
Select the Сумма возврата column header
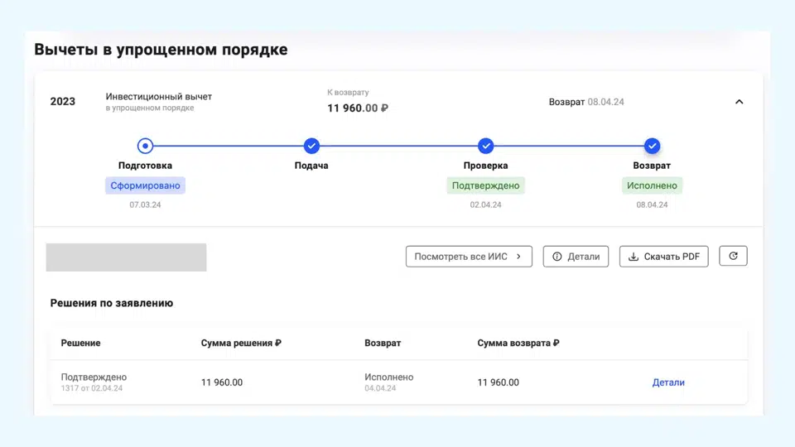(518, 343)
